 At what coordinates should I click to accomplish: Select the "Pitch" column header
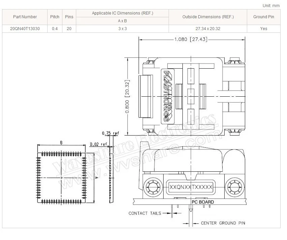coord(55,17)
